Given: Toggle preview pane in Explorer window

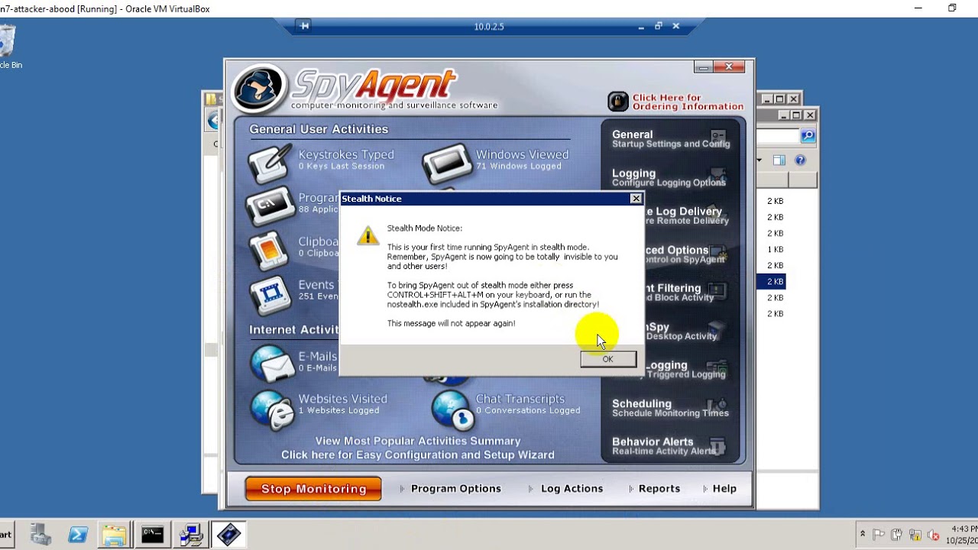Looking at the screenshot, I should [779, 160].
